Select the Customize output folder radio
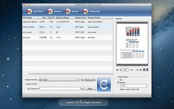The image size is (174, 109). click(28, 89)
